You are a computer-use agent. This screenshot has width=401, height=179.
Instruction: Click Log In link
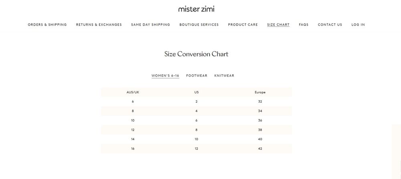[358, 25]
